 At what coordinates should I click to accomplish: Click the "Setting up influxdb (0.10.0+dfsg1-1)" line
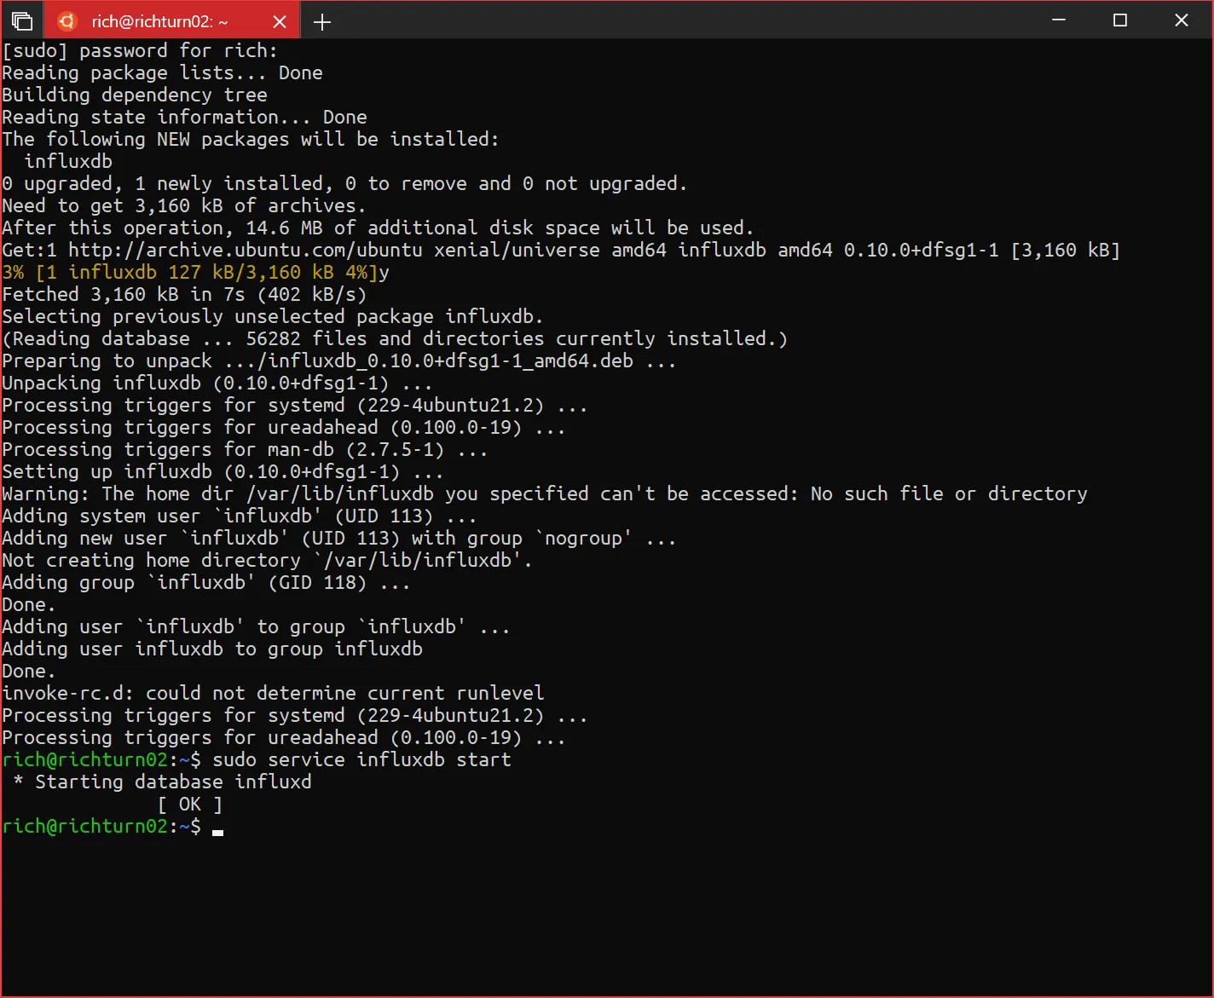(x=223, y=472)
